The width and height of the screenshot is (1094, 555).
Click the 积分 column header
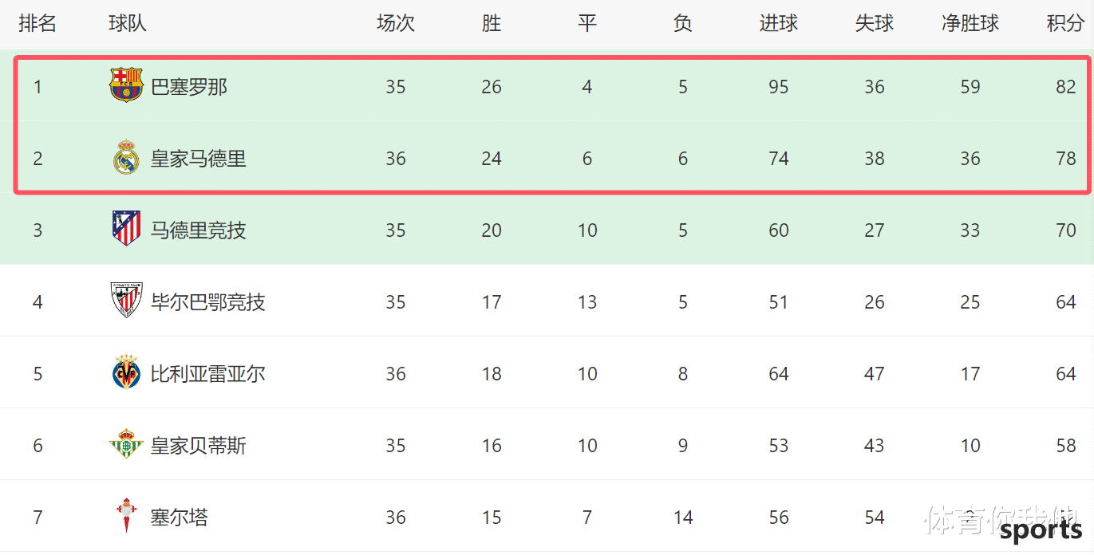coord(1065,23)
